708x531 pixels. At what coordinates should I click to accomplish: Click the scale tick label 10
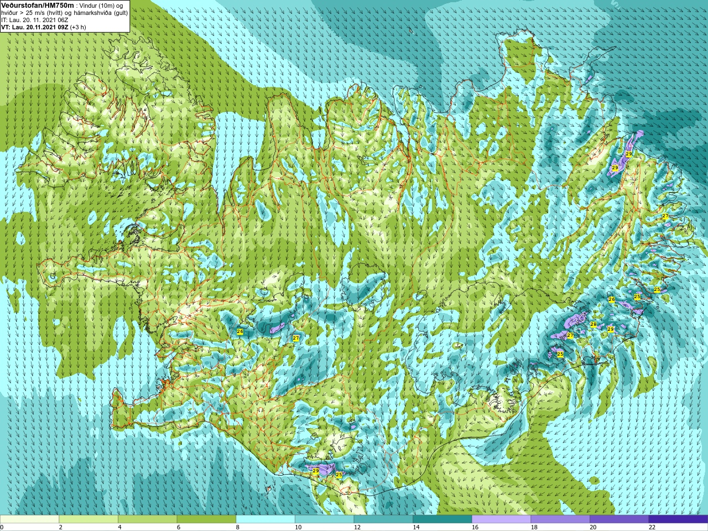[298, 527]
